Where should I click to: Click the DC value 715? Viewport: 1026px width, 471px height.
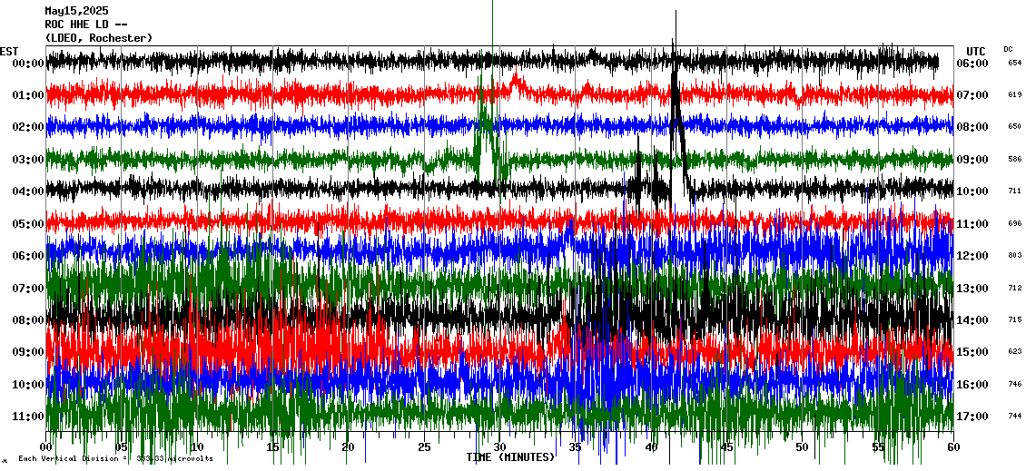tap(1014, 319)
